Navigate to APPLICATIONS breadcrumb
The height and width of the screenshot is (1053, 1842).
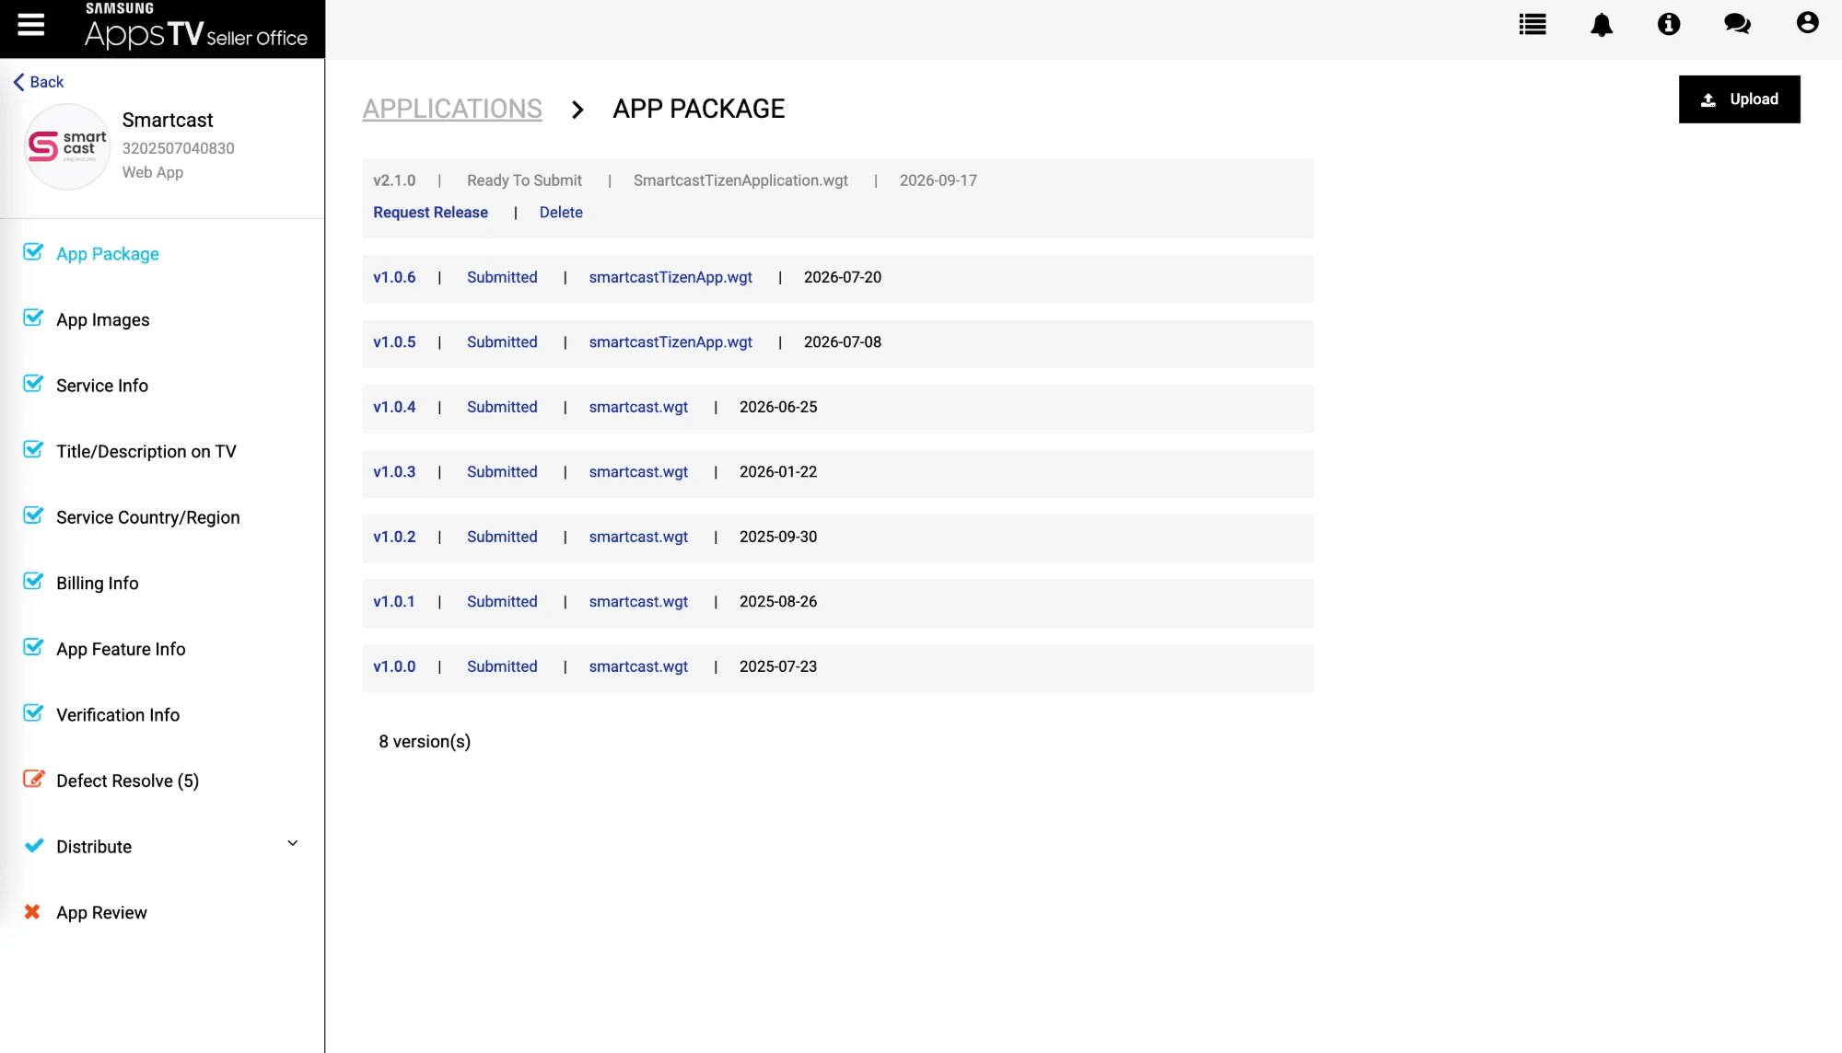coord(452,109)
